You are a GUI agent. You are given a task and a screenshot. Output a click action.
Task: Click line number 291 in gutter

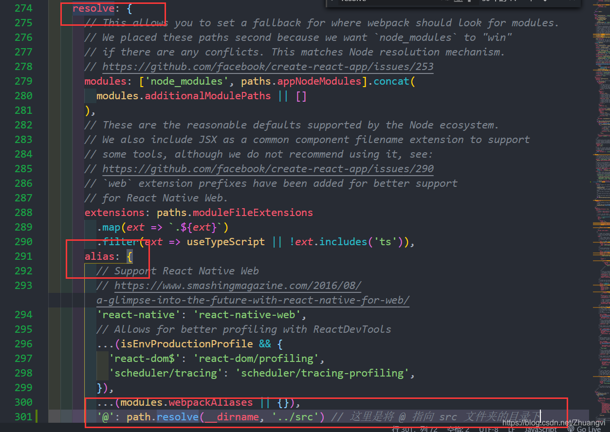click(x=23, y=256)
